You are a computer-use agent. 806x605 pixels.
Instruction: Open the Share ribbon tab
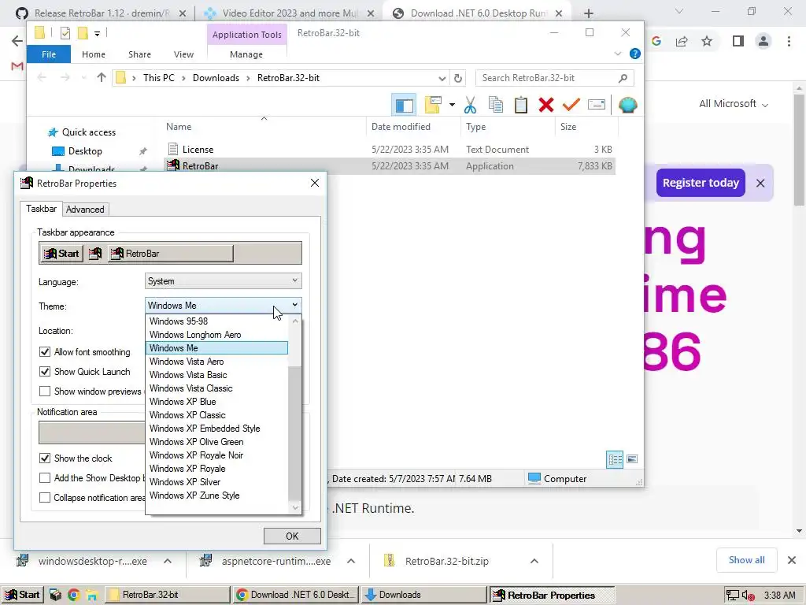(x=139, y=54)
